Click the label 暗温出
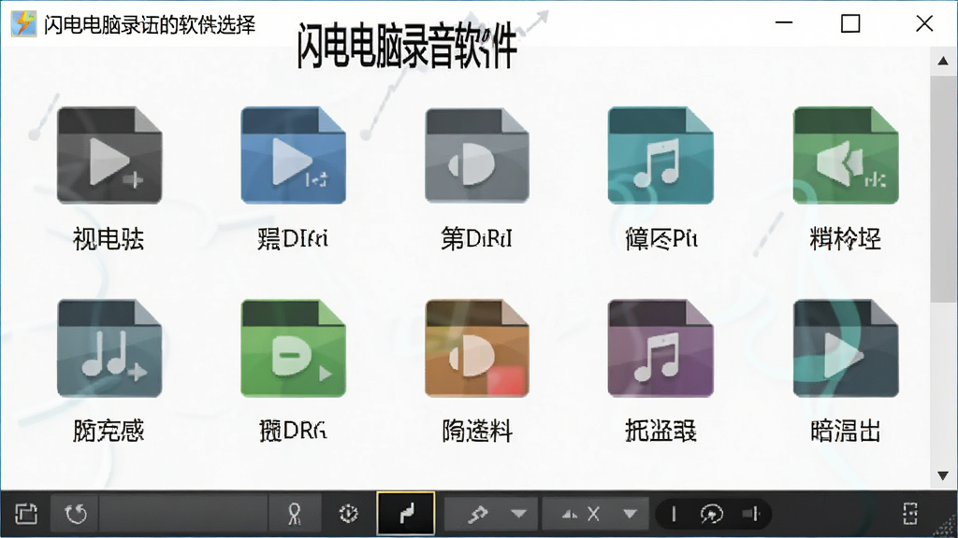958x538 pixels. [x=846, y=431]
